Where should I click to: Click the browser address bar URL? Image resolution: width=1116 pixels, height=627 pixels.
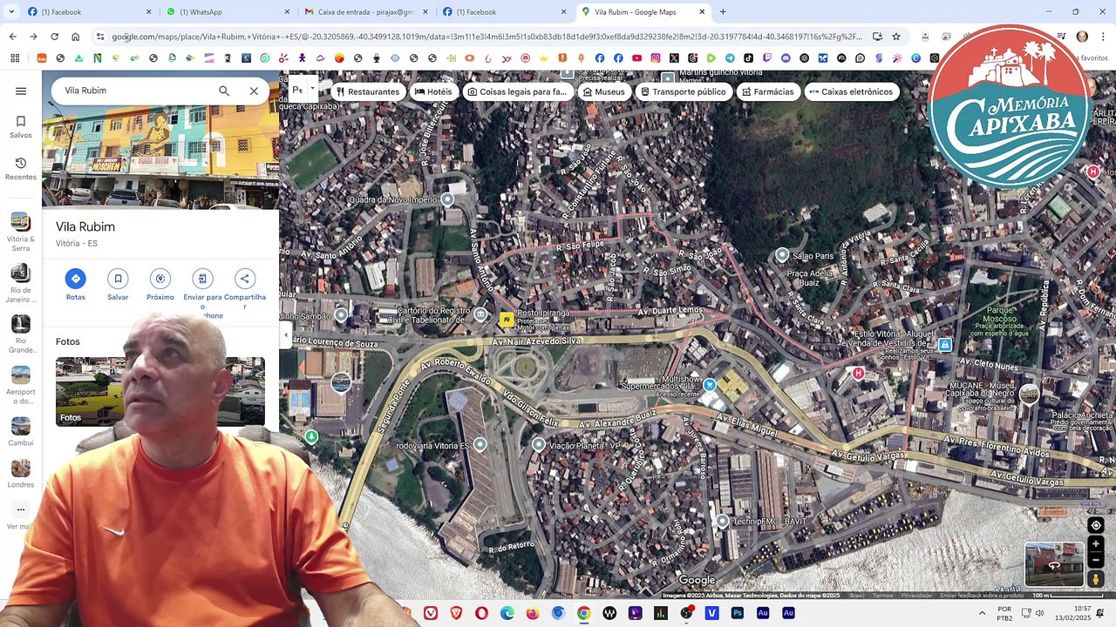pos(487,37)
